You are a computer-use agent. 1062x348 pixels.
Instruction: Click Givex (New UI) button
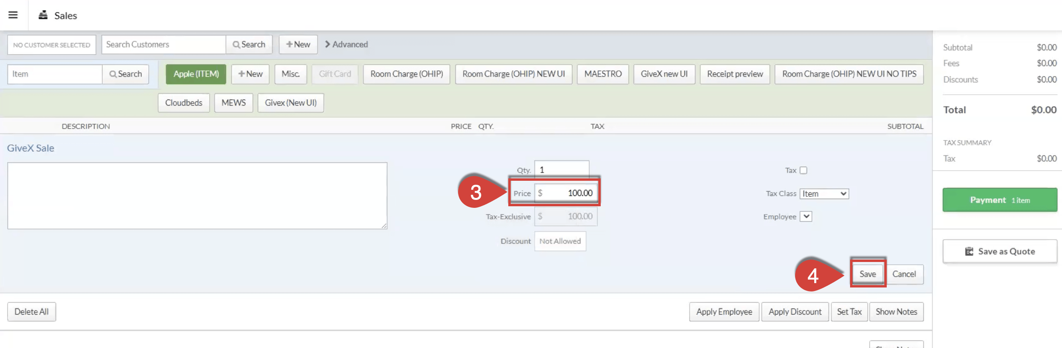point(291,103)
